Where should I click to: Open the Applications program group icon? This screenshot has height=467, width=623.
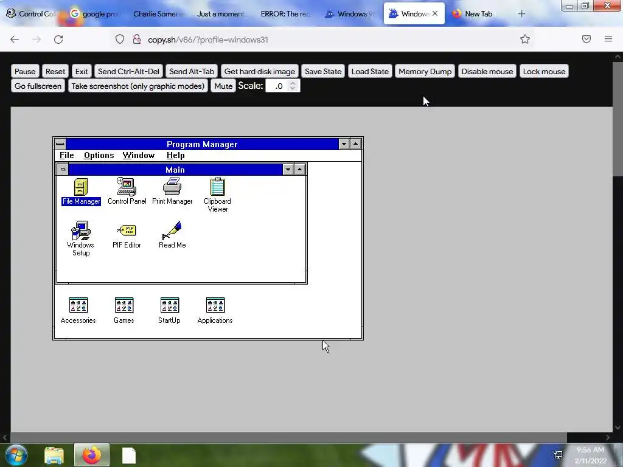tap(215, 311)
